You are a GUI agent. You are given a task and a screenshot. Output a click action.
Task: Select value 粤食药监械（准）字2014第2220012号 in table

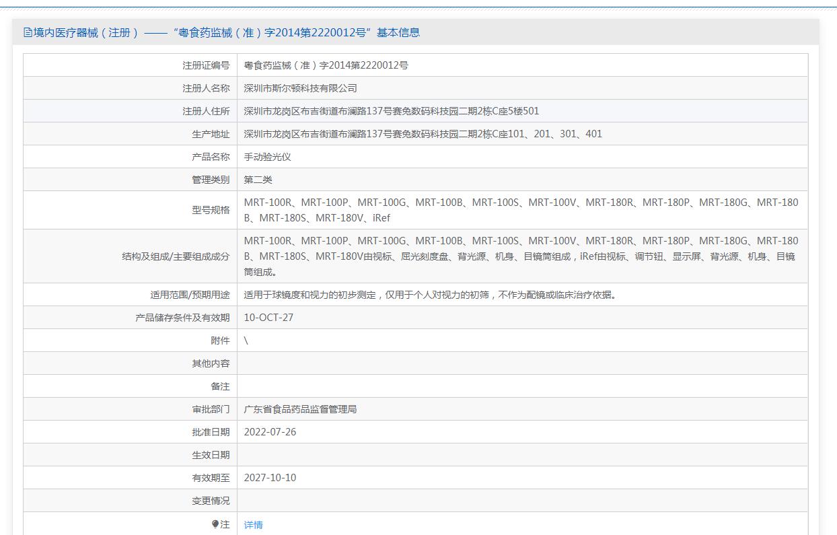pos(326,65)
